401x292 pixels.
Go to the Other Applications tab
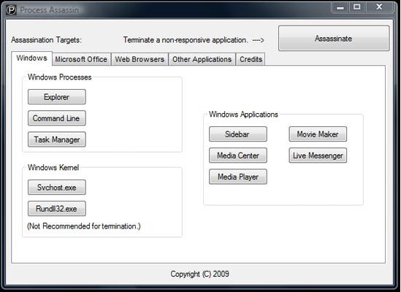pyautogui.click(x=202, y=59)
